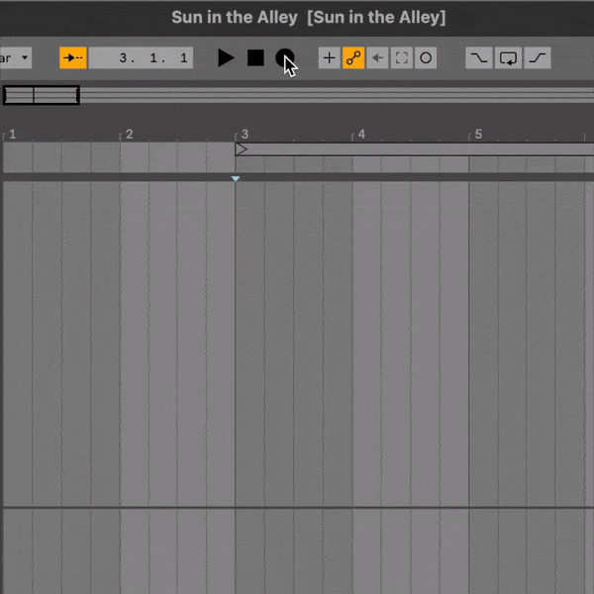Viewport: 594px width, 594px height.
Task: Select the arrangement position field 3. 1. 1
Action: pos(141,58)
